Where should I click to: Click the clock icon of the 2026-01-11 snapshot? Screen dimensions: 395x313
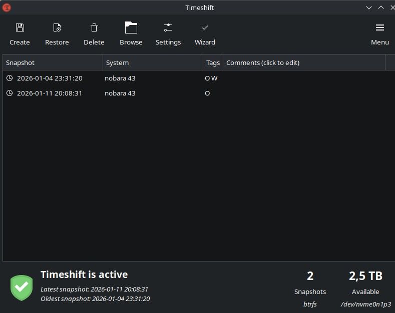10,93
